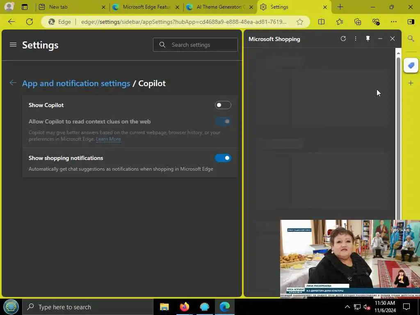Click the Search settings field
Screen dimensions: 420x315
click(x=195, y=45)
